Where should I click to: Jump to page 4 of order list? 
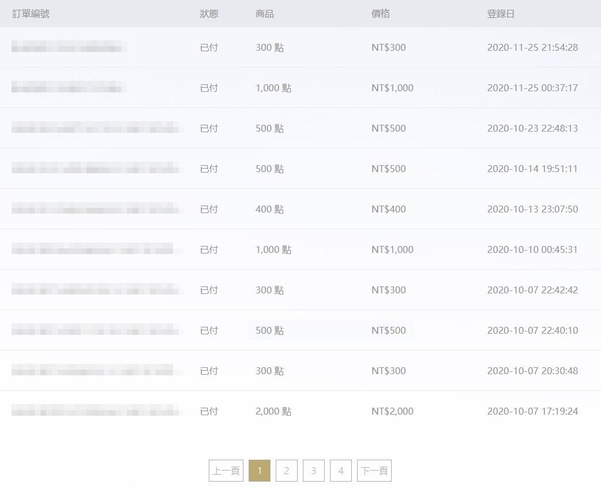pyautogui.click(x=341, y=471)
